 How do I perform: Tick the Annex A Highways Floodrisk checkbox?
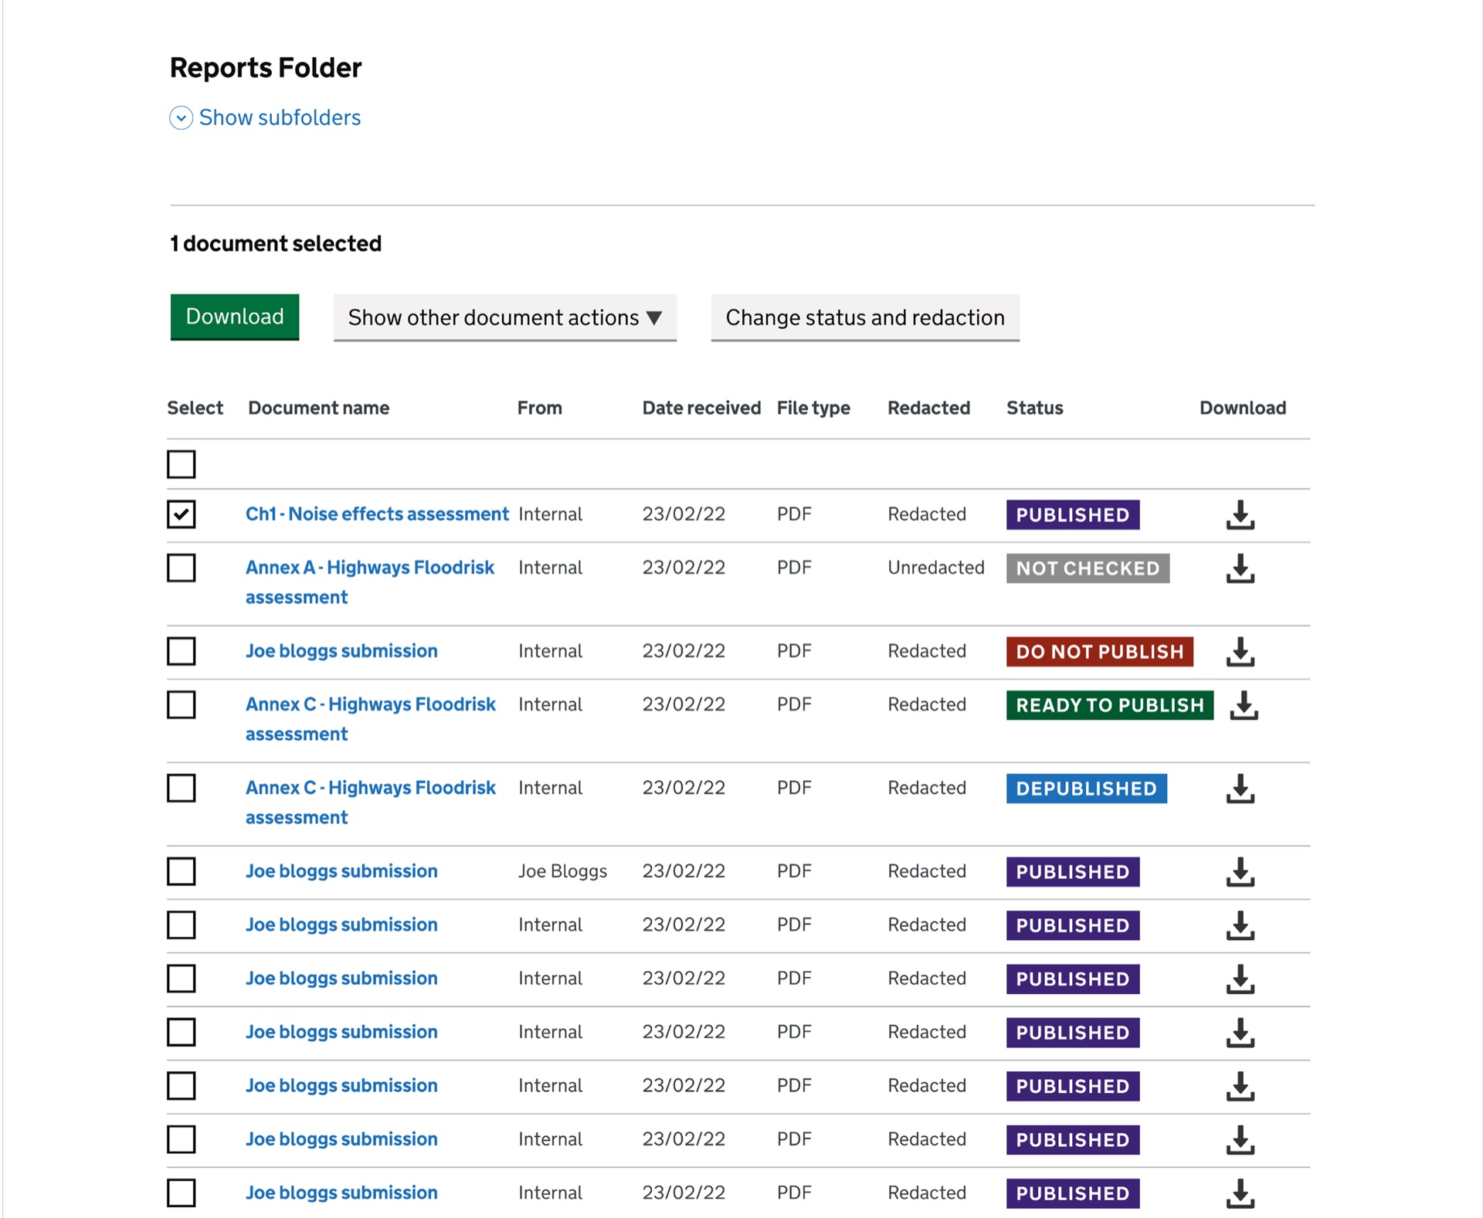[182, 568]
